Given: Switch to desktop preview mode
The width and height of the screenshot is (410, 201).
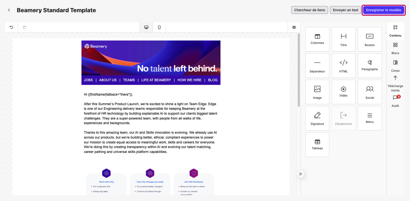Looking at the screenshot, I should (146, 27).
